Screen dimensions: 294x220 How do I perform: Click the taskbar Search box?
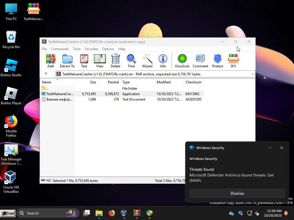[x=48, y=213]
